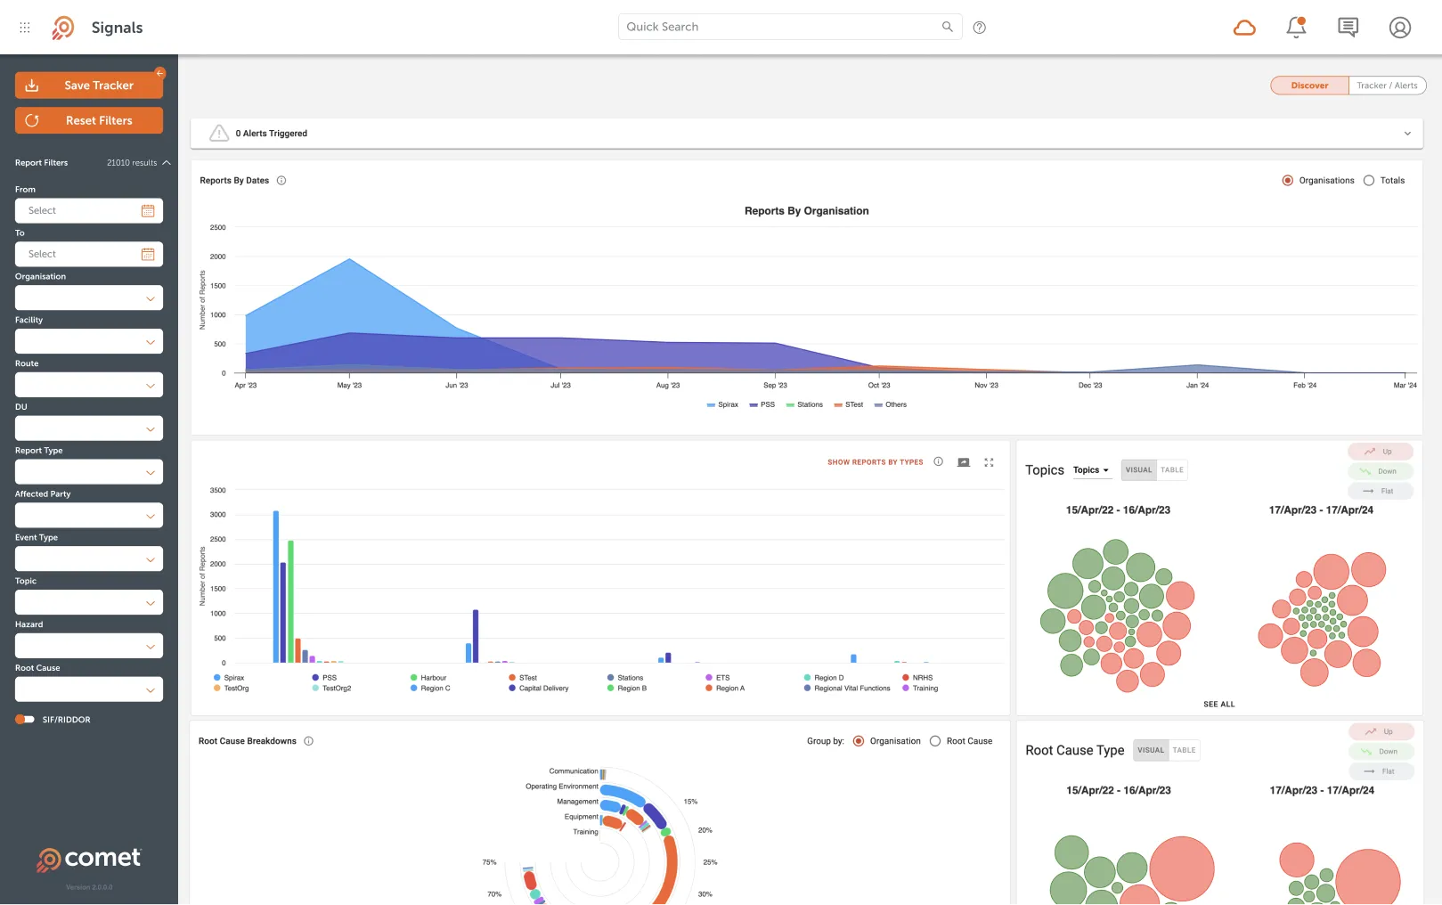Collapse the sidebar with orange arrow icon
1442x905 pixels.
(160, 73)
